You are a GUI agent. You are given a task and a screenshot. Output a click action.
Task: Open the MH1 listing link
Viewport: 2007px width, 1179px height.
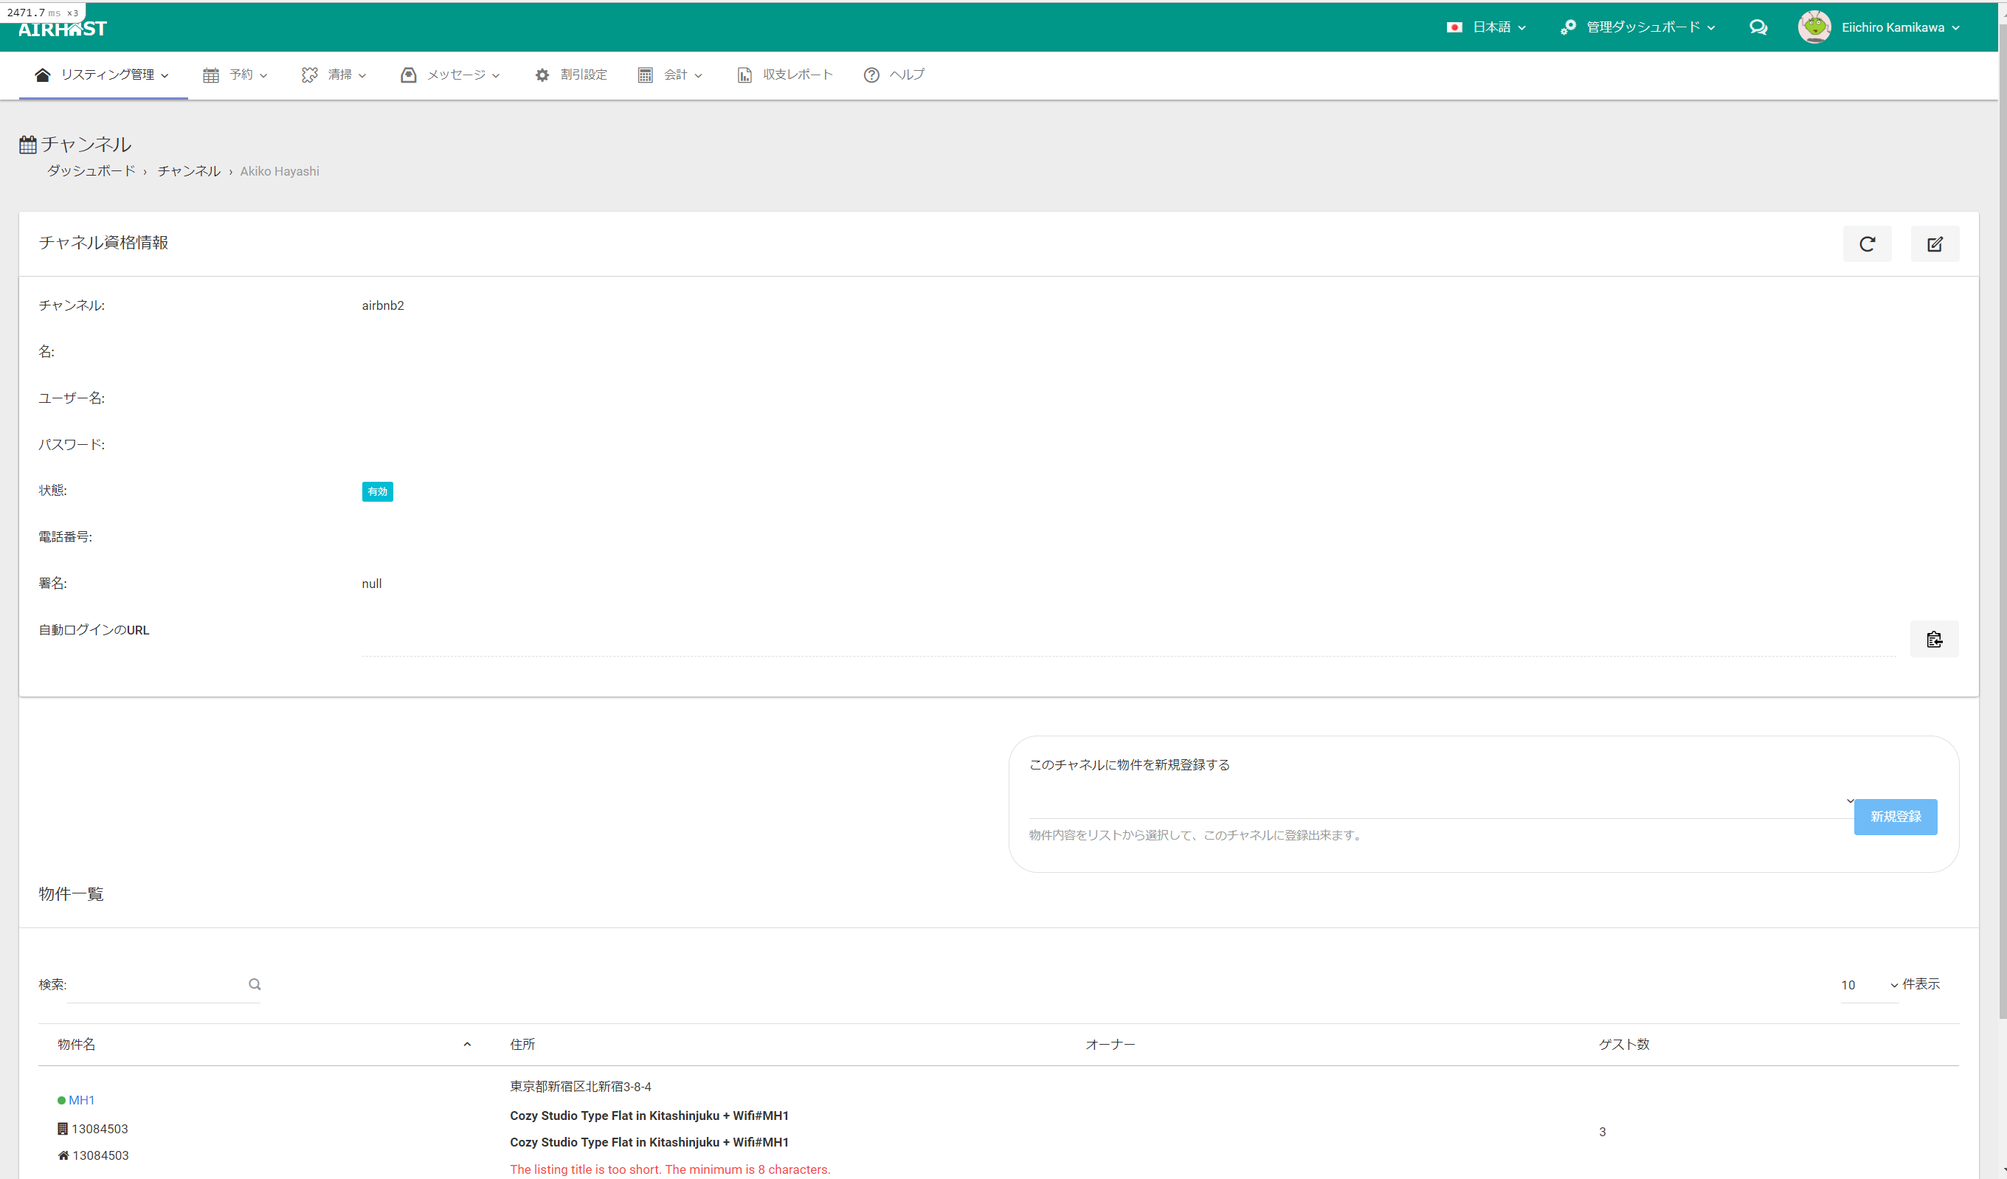(81, 1100)
